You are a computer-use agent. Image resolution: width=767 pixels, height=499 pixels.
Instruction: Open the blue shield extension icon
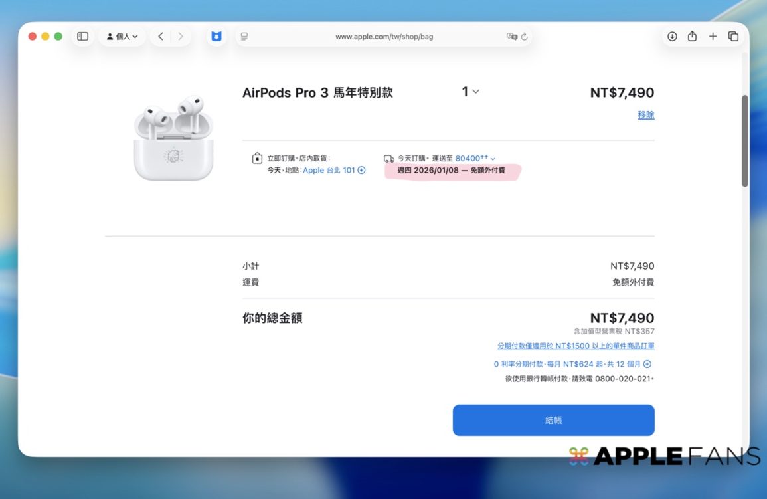coord(216,37)
